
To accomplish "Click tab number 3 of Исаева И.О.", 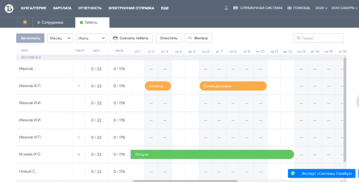I will pos(79,155).
